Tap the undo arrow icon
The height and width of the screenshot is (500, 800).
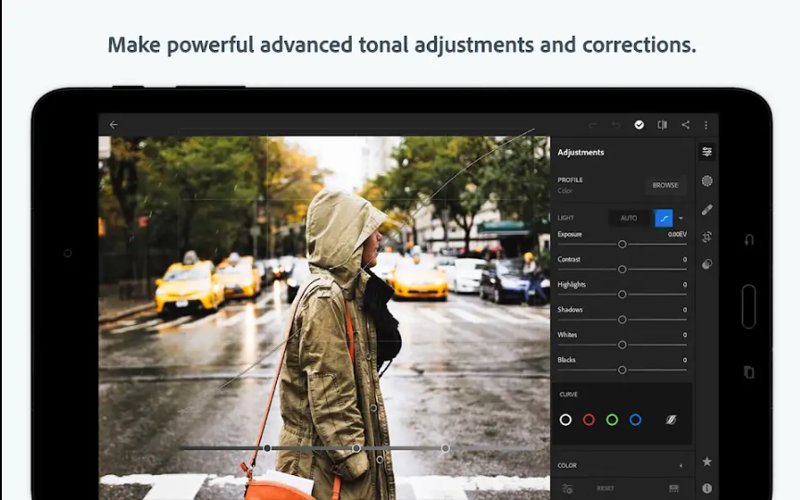click(616, 125)
